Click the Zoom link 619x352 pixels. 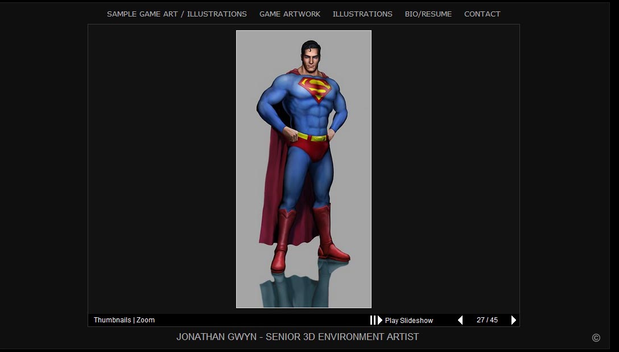pos(146,320)
